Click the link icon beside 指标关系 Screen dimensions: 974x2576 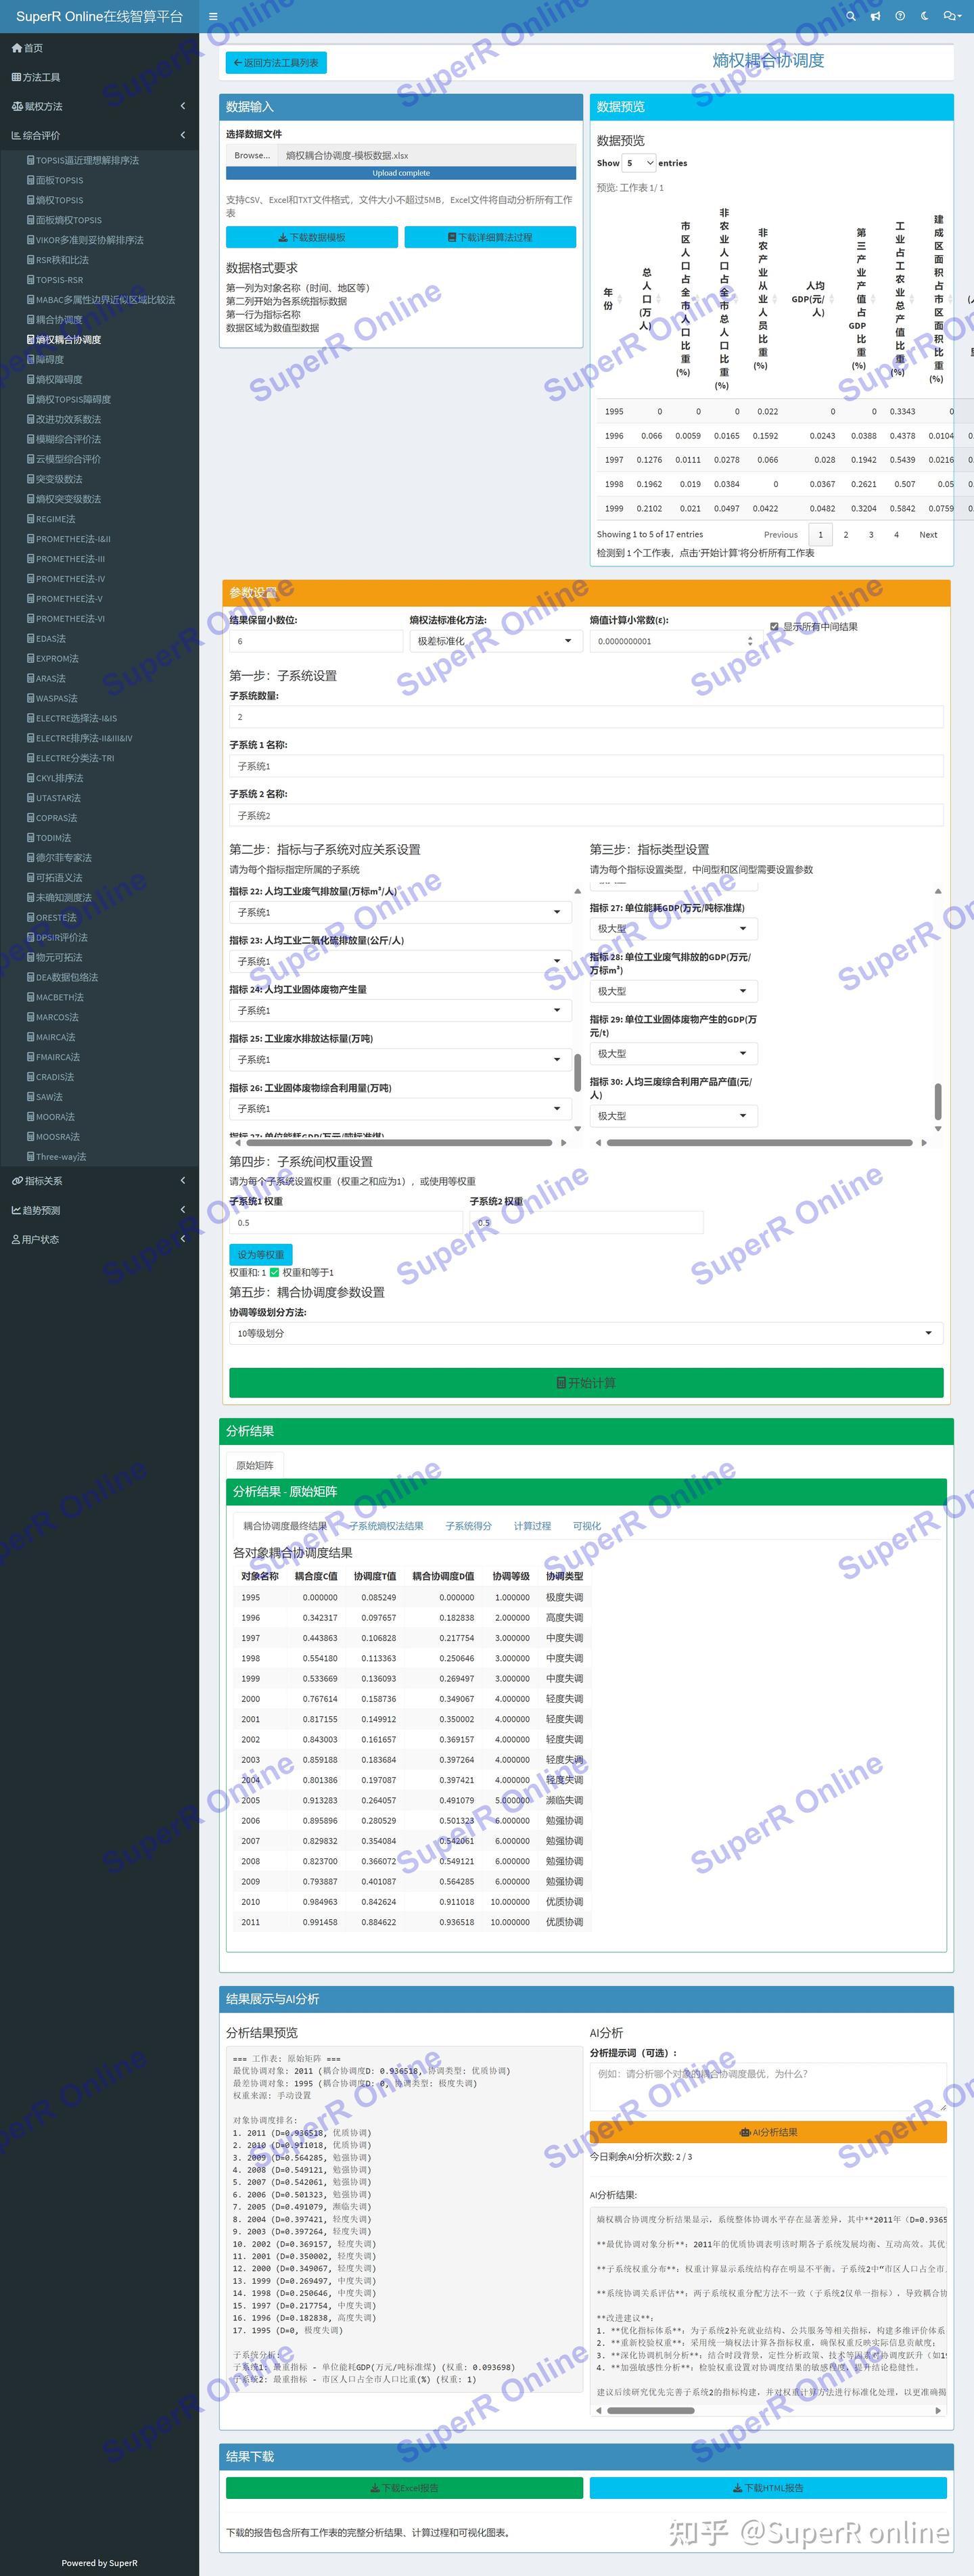click(17, 1181)
